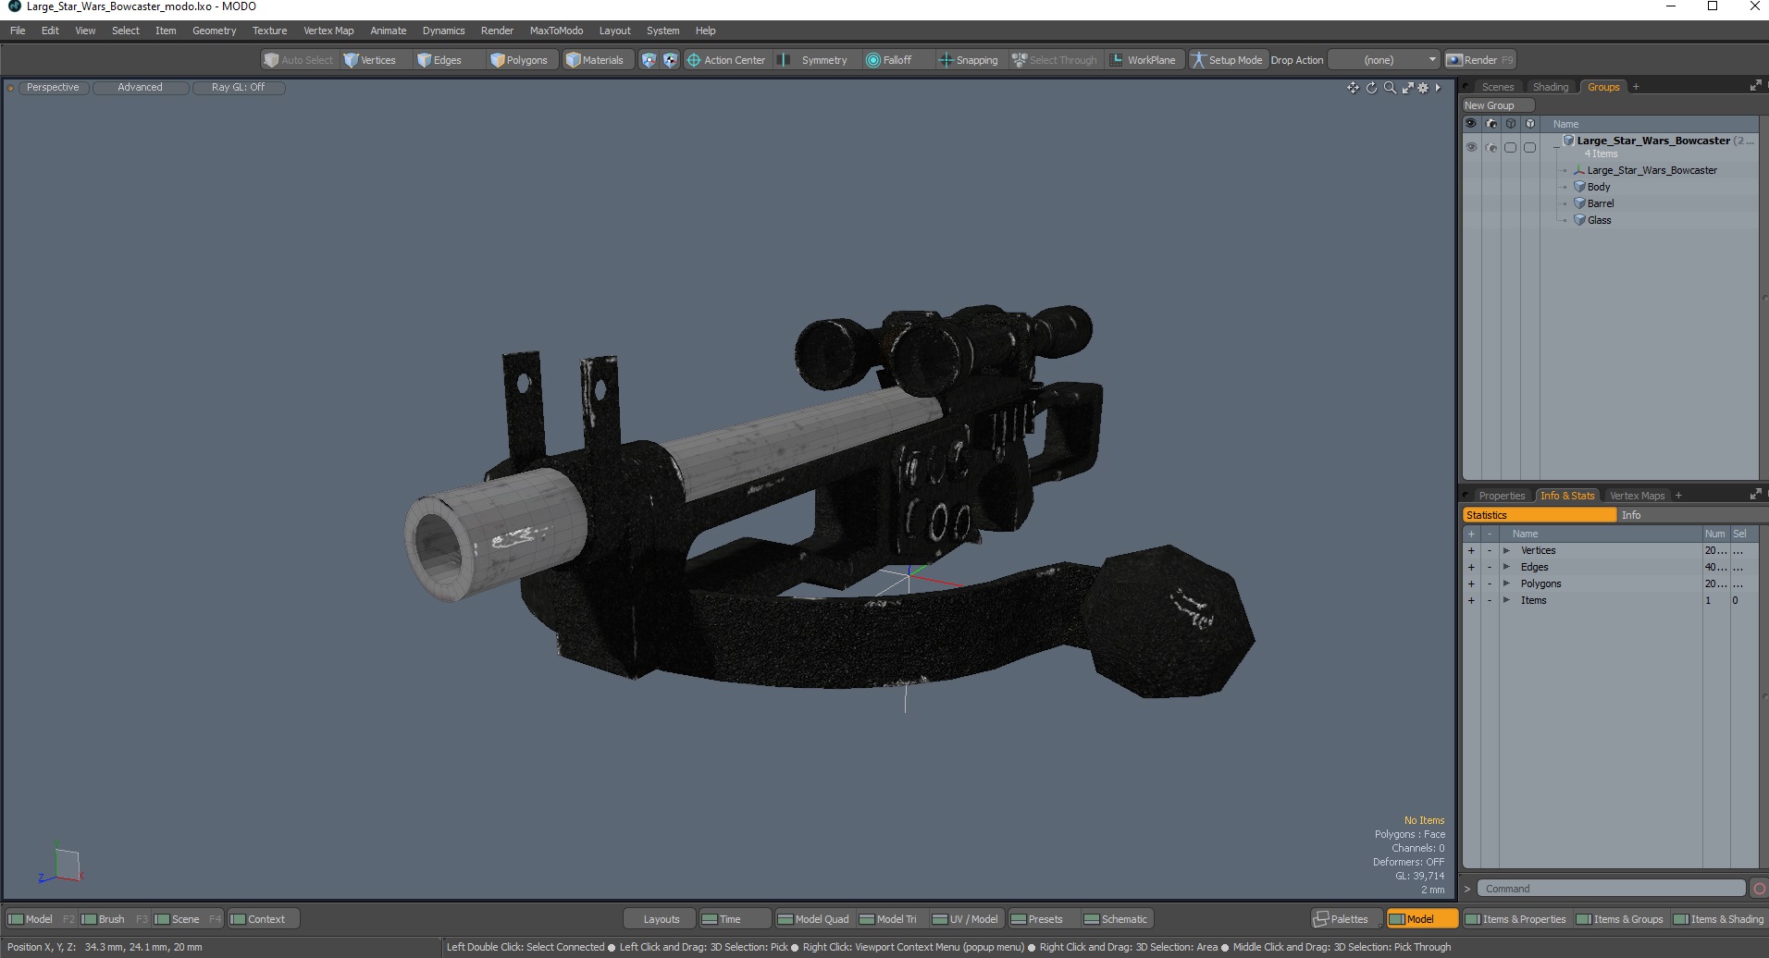
Task: Select the Glass item in groups
Action: click(1599, 220)
